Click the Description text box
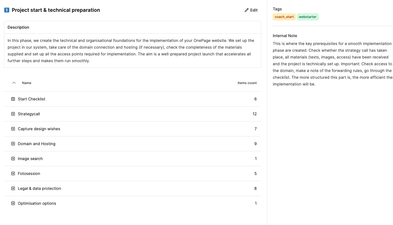The image size is (393, 225). [x=132, y=51]
